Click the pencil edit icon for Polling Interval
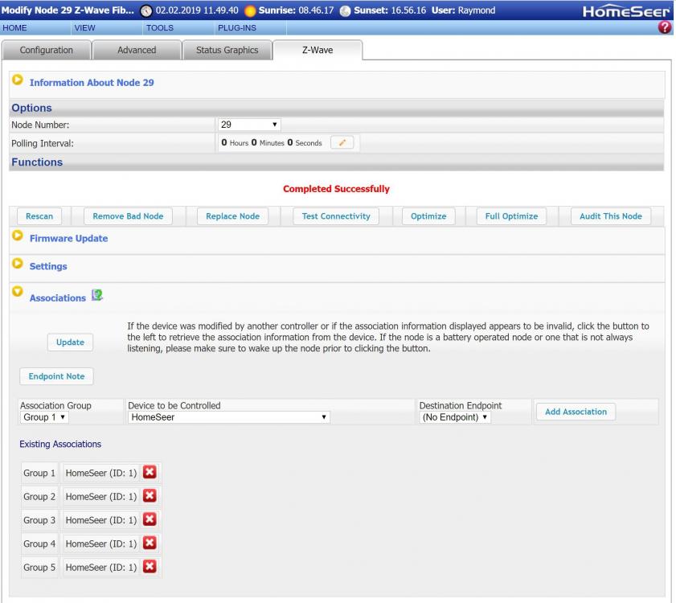Screen dimensions: 676x603 pos(343,142)
